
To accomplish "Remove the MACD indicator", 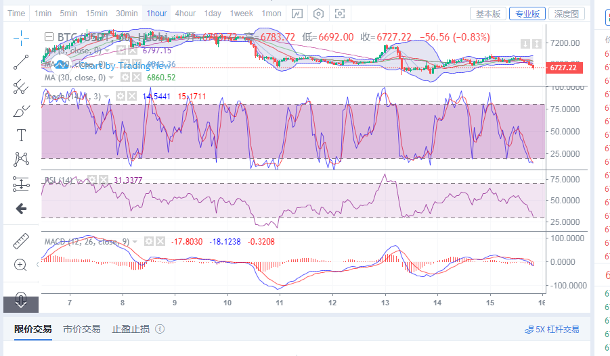I will point(160,241).
